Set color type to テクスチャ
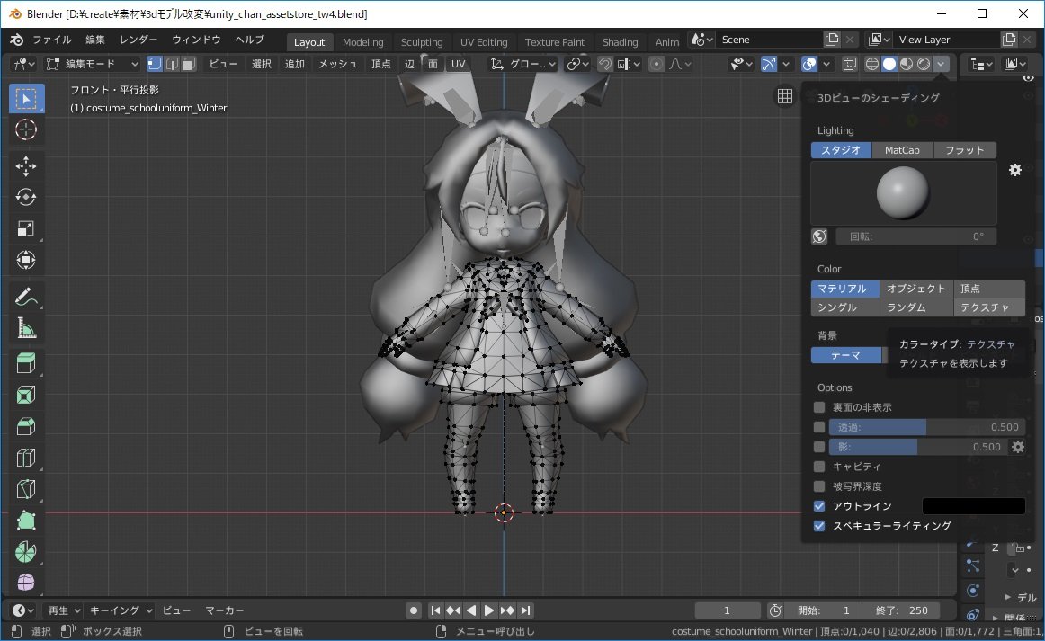Screen dimensions: 1045x641 pos(989,307)
